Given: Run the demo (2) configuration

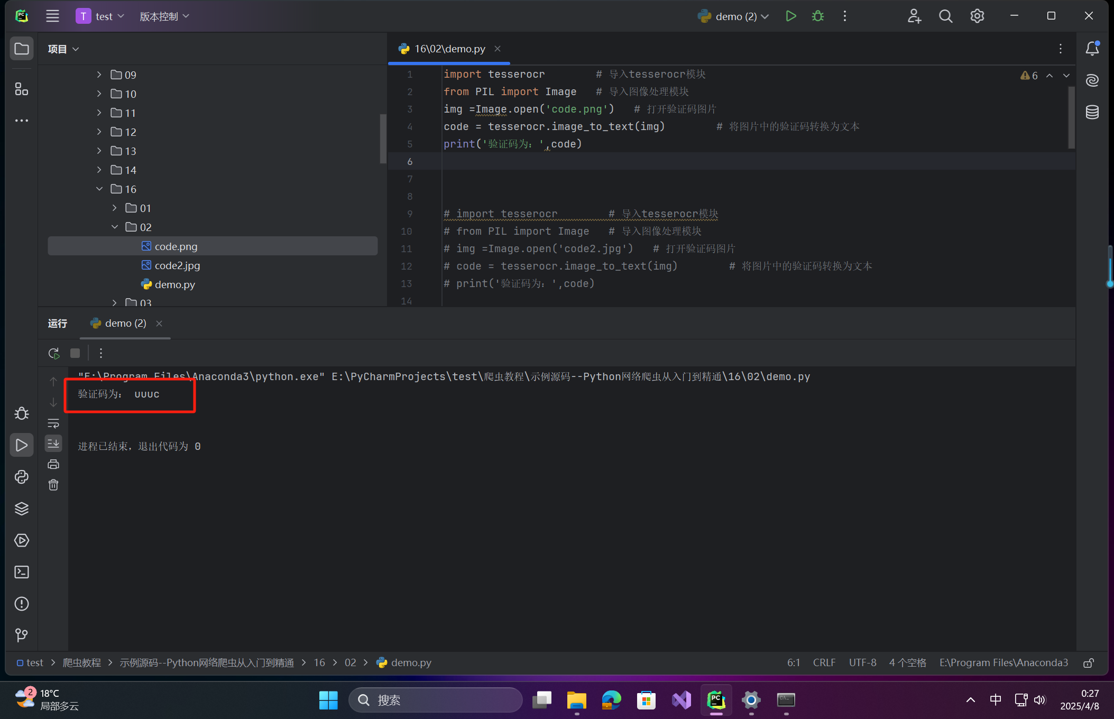Looking at the screenshot, I should [791, 16].
